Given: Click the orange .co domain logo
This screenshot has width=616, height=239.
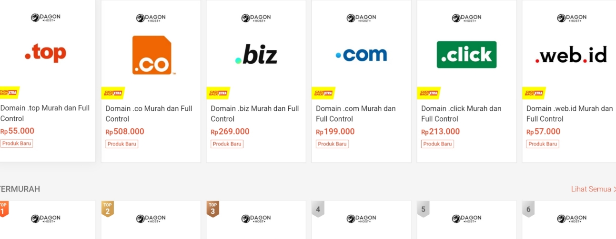Looking at the screenshot, I should (151, 55).
